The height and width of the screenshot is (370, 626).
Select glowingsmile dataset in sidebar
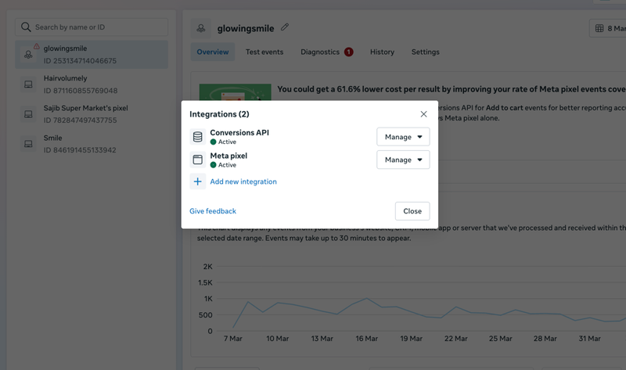pyautogui.click(x=92, y=54)
